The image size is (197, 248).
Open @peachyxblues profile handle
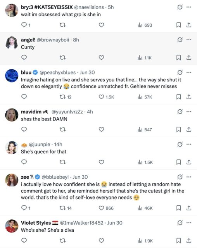coord(58,72)
